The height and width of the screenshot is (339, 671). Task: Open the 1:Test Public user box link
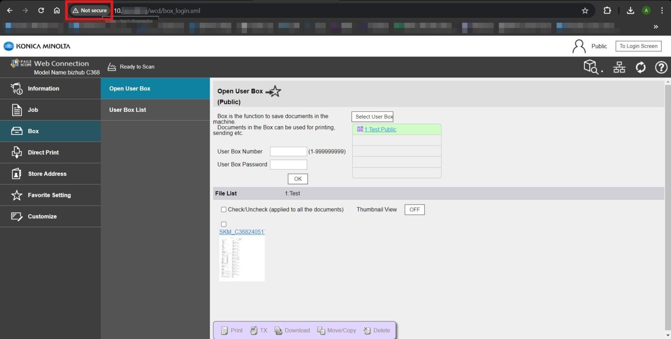[380, 129]
